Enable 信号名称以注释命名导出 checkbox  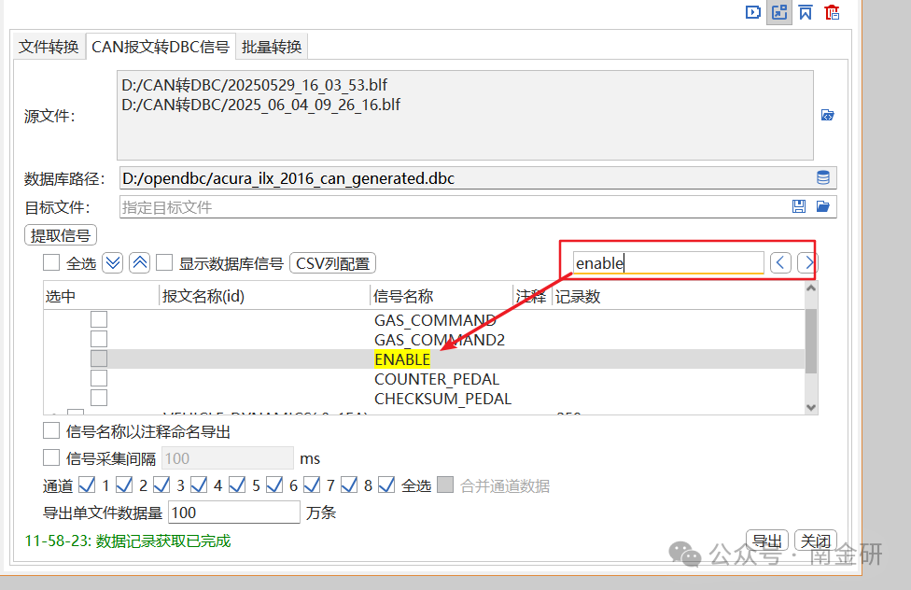(x=51, y=430)
